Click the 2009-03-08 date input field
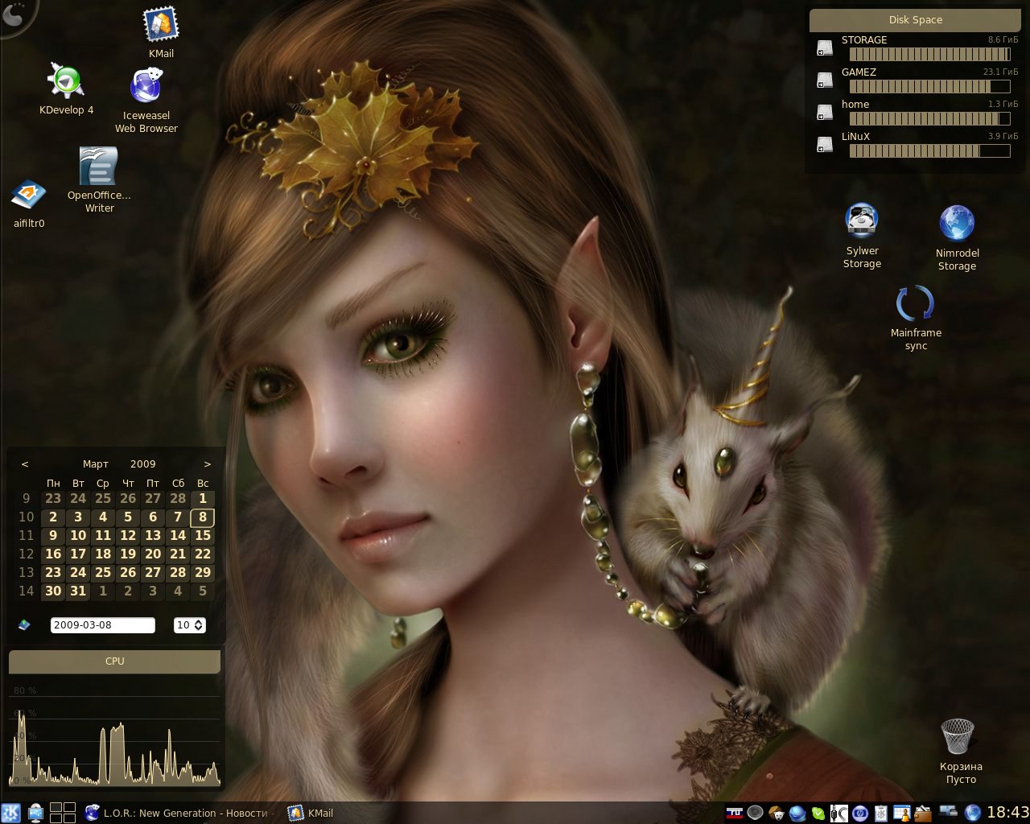 (x=102, y=625)
